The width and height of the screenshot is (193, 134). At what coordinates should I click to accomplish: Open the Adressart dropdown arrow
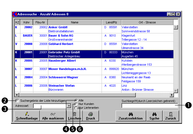coord(69,106)
